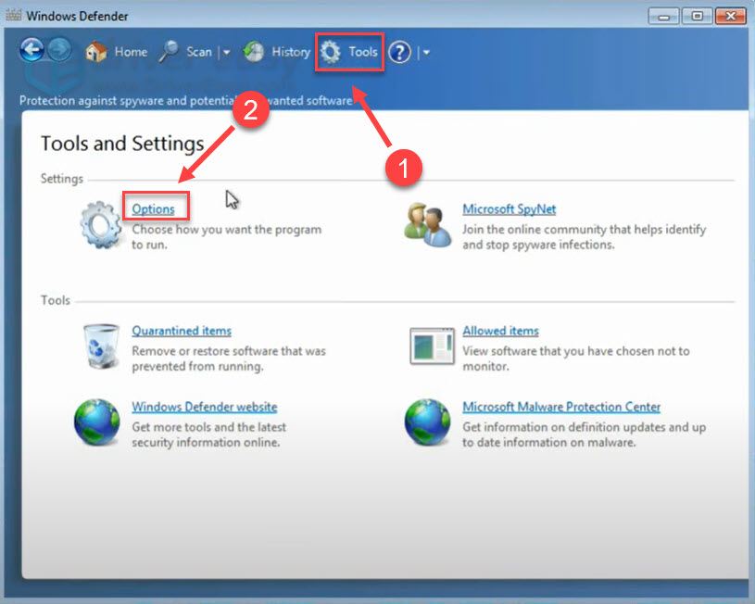Click the Allowed items window icon
The image size is (755, 604).
[x=432, y=346]
